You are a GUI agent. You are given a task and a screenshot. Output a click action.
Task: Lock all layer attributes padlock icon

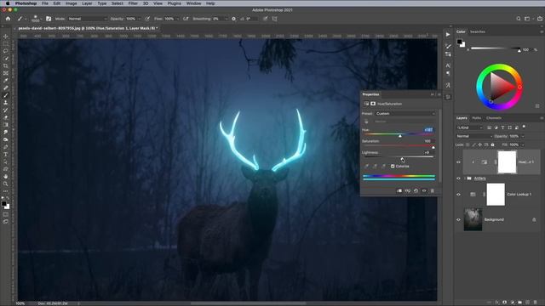point(493,144)
